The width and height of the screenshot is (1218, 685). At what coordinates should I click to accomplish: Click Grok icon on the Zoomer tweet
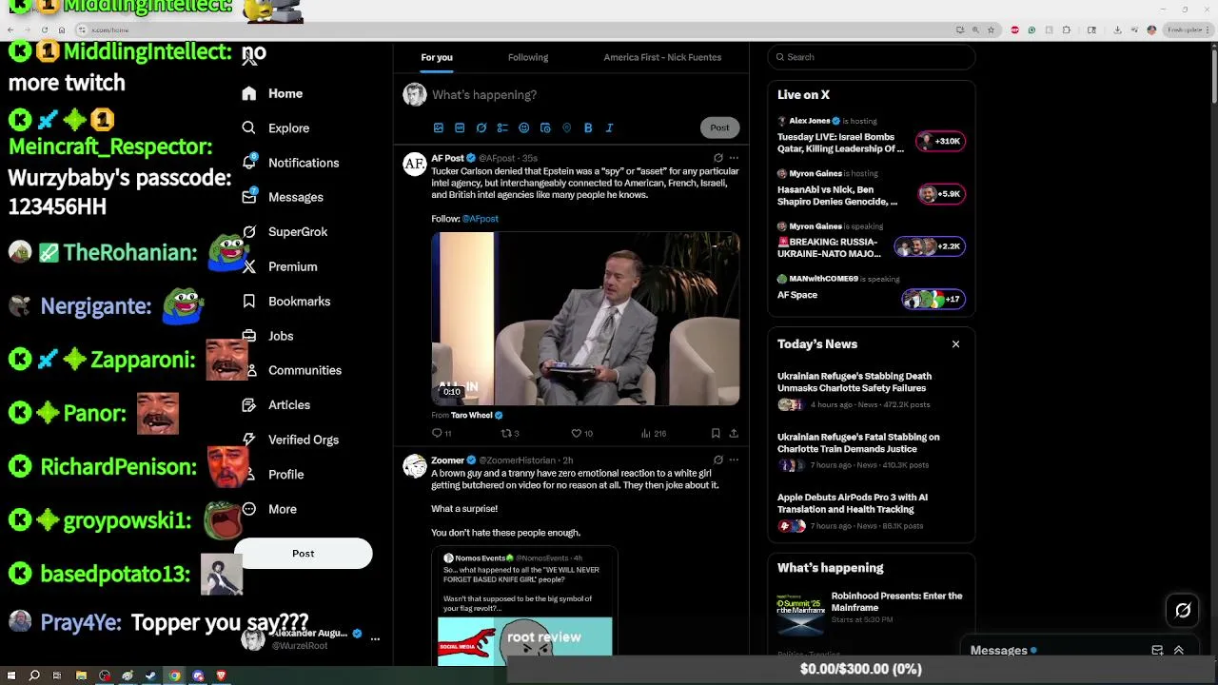coord(718,460)
